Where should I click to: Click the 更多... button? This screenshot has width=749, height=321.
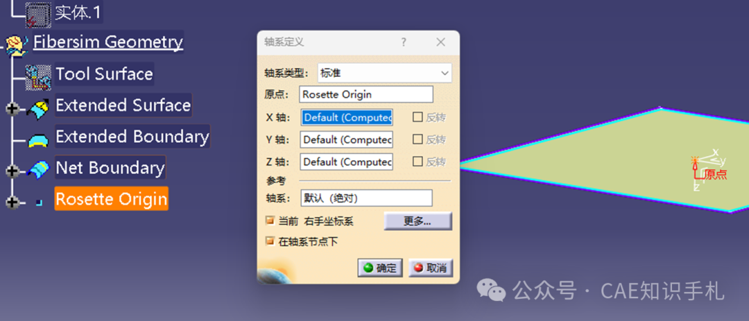[418, 221]
